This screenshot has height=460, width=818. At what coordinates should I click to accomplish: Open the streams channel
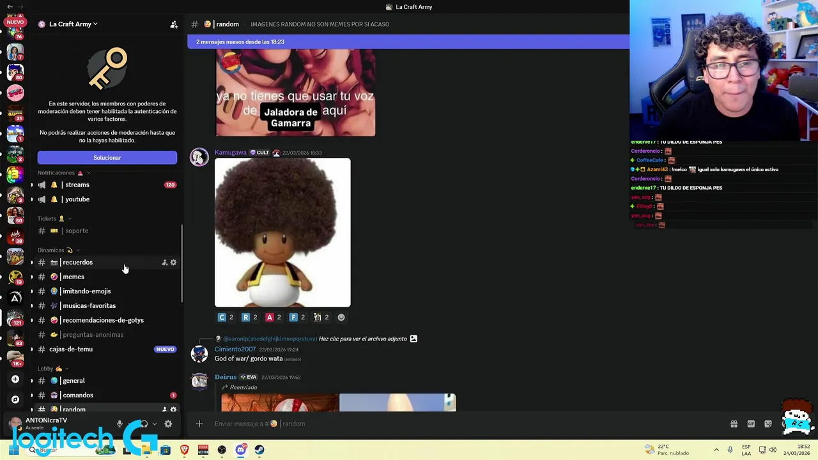(x=107, y=185)
